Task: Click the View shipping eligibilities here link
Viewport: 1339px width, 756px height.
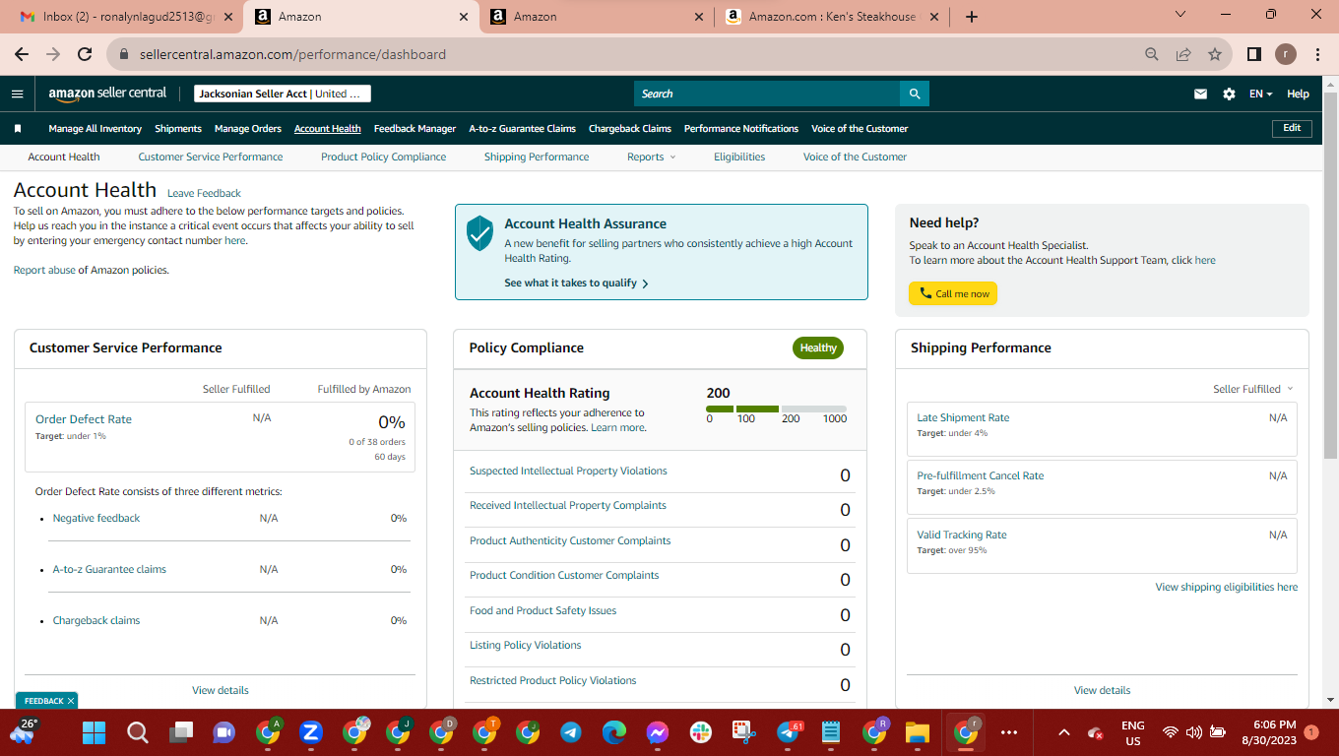Action: 1226,587
